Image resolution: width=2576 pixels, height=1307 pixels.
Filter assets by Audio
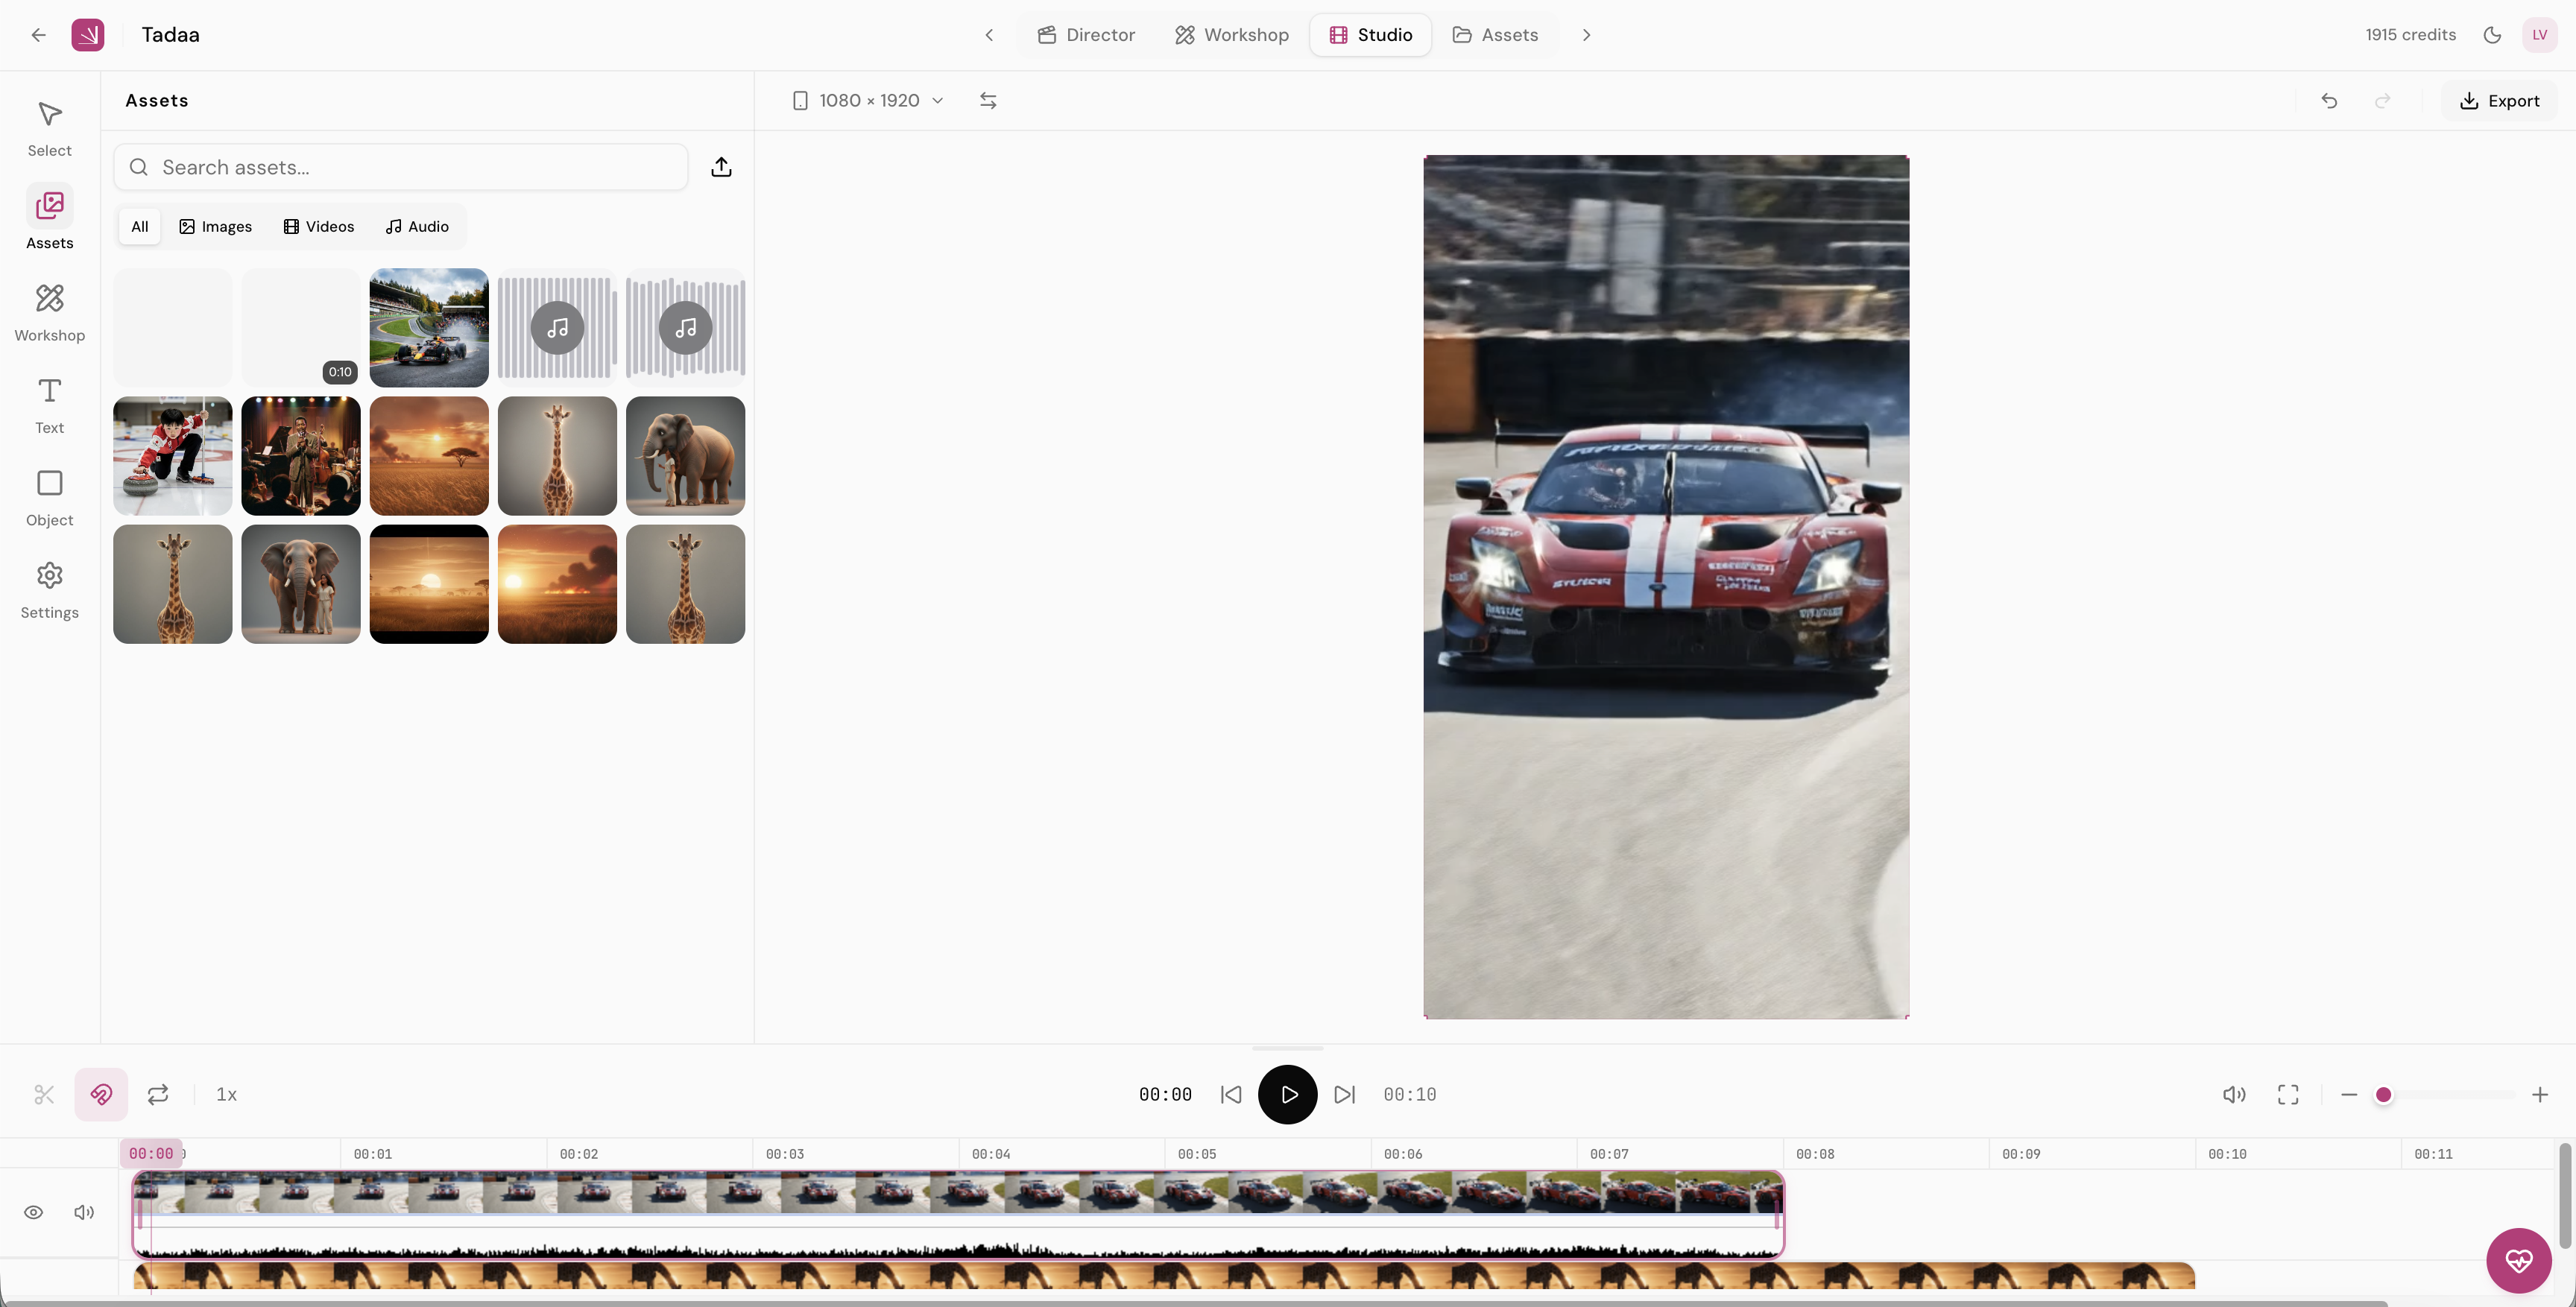[x=417, y=226]
